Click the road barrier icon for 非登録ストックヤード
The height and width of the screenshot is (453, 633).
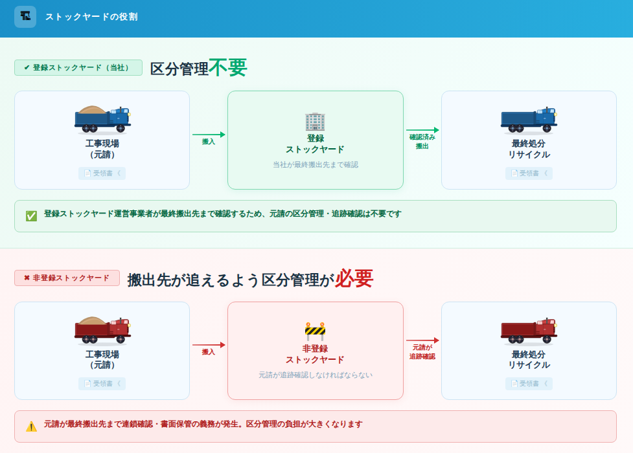coord(315,331)
